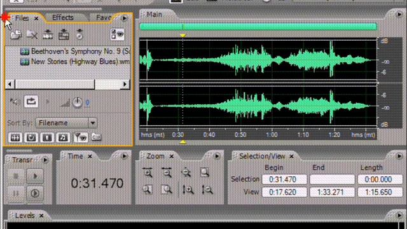Open the Time panel options menu arrow
Screen dimensions: 407x229
125,156
